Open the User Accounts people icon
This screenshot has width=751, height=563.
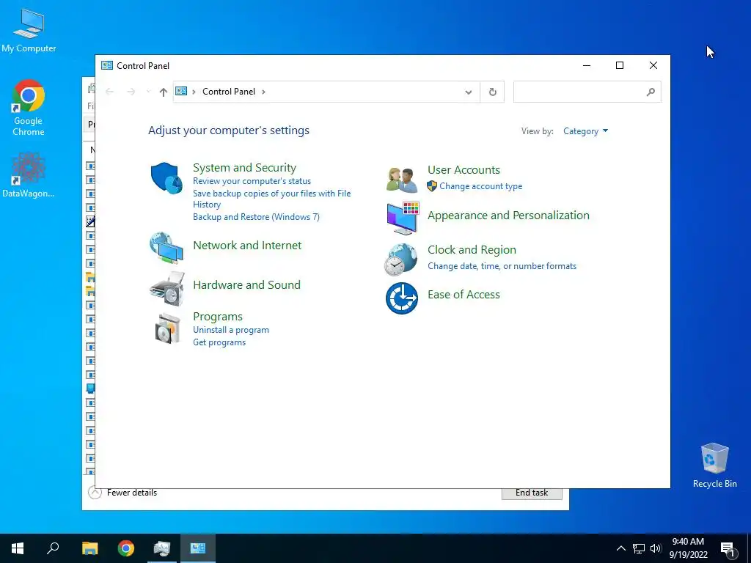click(x=401, y=180)
